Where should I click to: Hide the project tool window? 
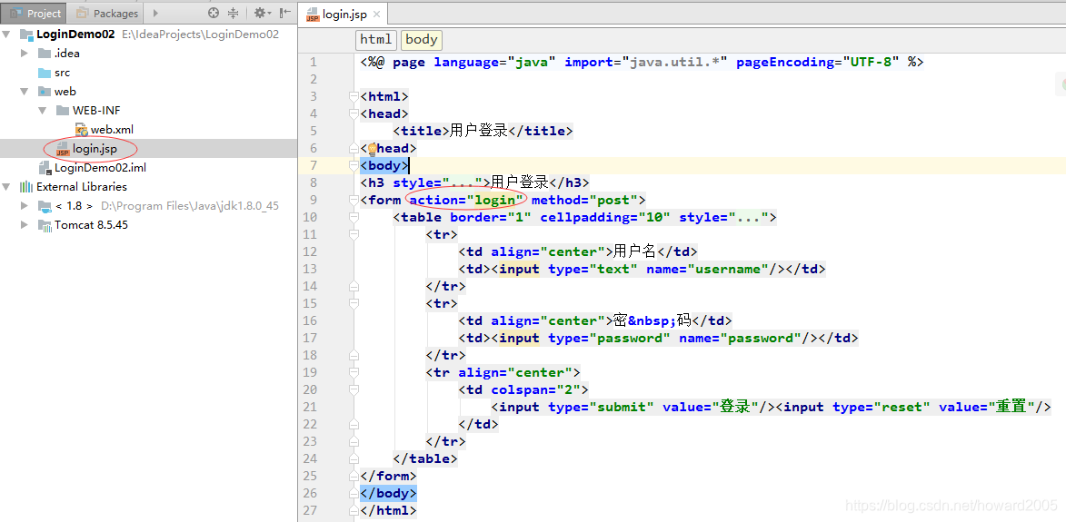284,13
